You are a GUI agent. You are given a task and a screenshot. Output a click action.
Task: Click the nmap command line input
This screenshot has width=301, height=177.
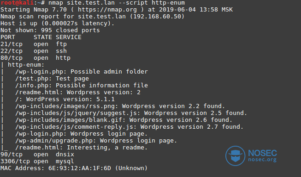(117, 3)
